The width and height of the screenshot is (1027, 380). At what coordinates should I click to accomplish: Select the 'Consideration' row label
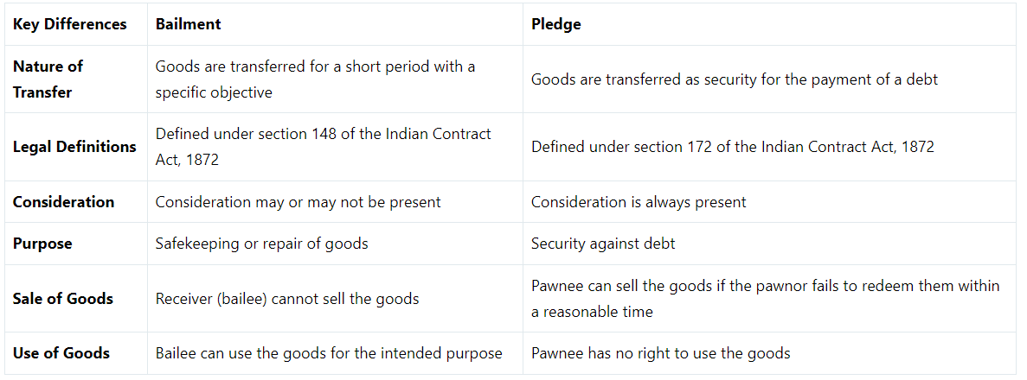tap(63, 202)
